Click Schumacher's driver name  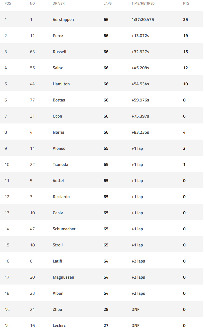pos(64,229)
